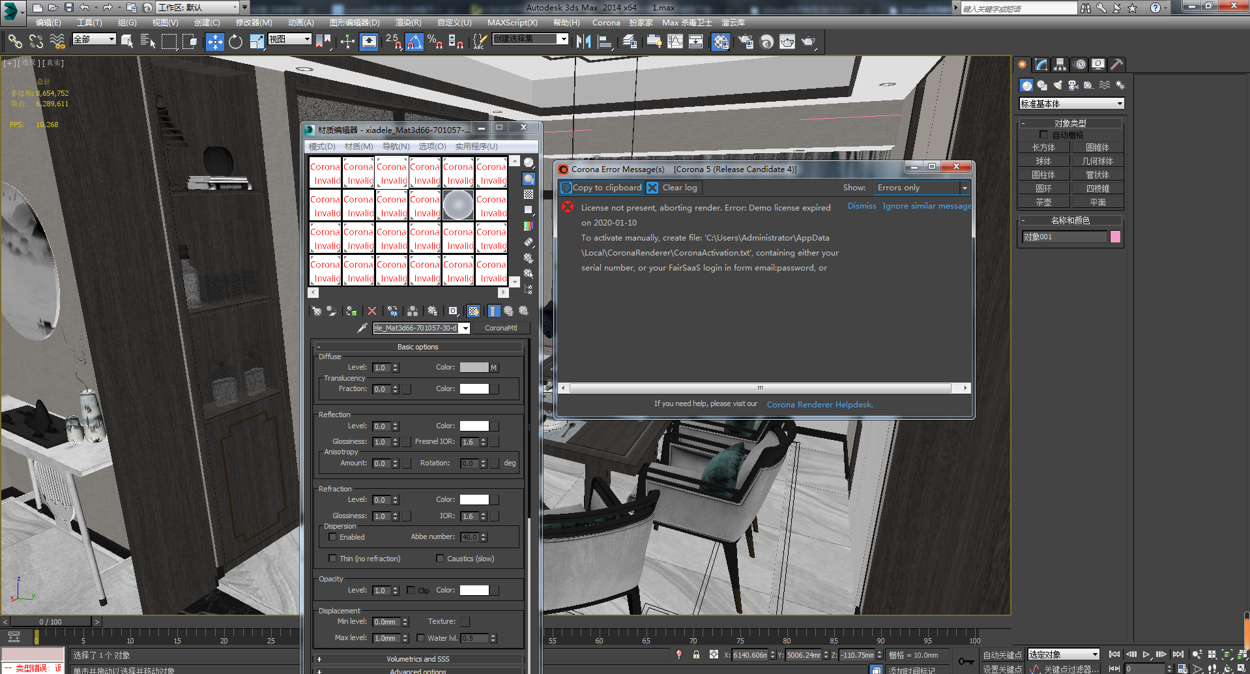Image resolution: width=1250 pixels, height=674 pixels.
Task: Select the Move tool in main toolbar
Action: (214, 42)
